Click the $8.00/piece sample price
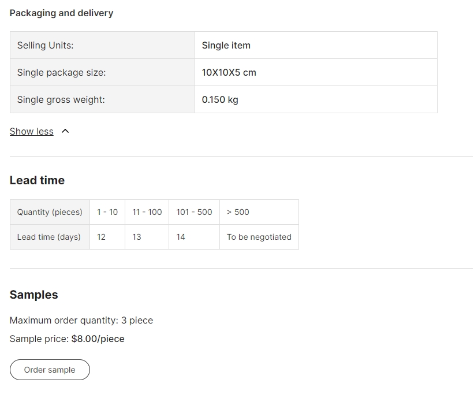Image resolution: width=474 pixels, height=394 pixels. [x=98, y=339]
